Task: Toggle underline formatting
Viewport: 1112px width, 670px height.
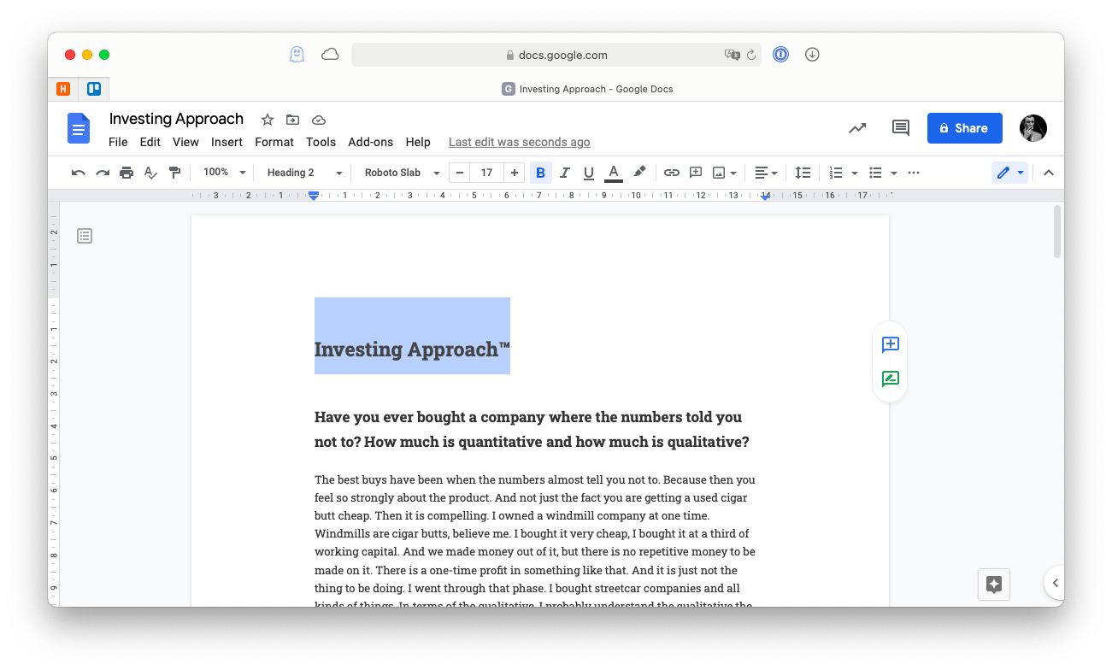Action: tap(588, 172)
